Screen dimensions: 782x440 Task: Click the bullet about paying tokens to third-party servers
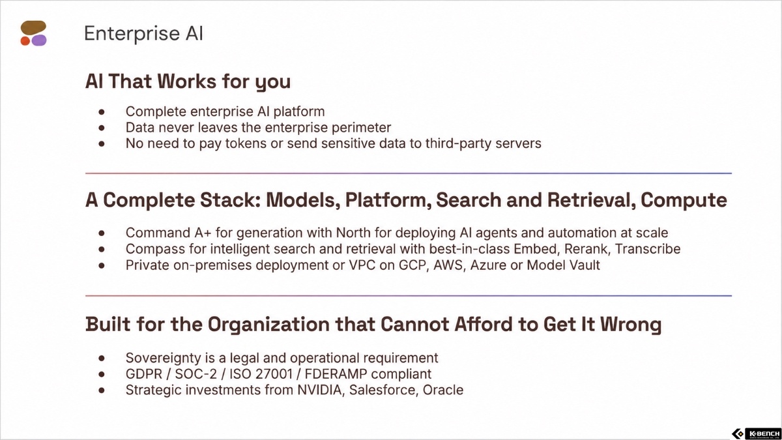[333, 143]
